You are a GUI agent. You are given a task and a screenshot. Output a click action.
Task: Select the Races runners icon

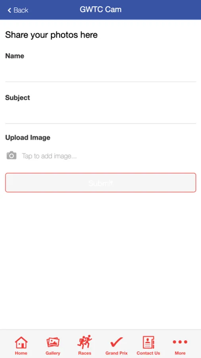(x=85, y=342)
